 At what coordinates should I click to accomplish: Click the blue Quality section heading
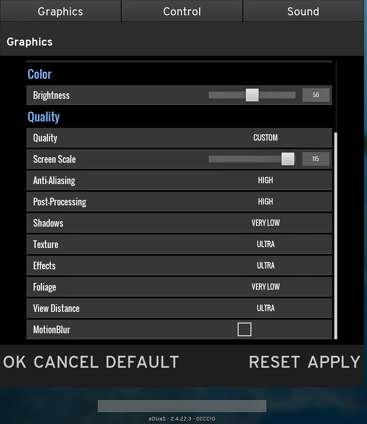click(44, 117)
